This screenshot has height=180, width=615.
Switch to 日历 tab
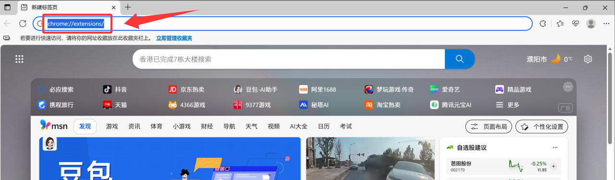point(324,126)
